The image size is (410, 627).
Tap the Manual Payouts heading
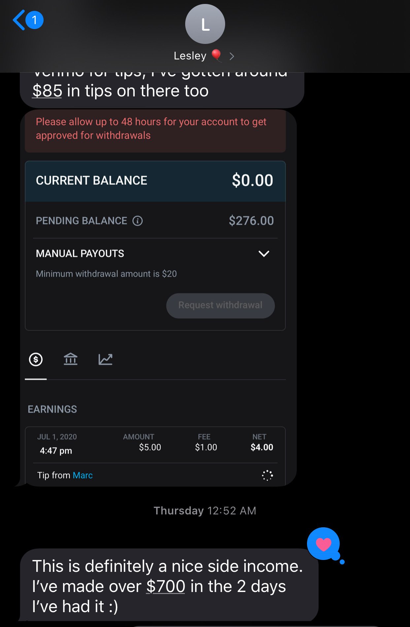pos(80,254)
